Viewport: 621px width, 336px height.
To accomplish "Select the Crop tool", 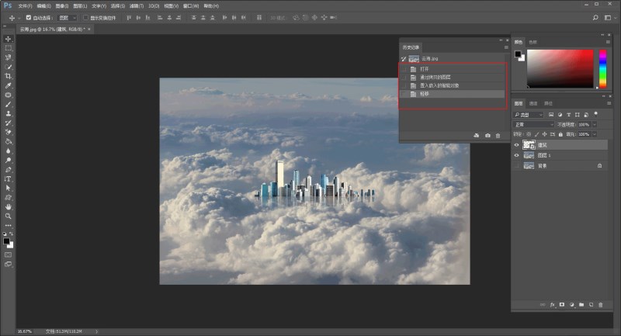I will (x=9, y=76).
